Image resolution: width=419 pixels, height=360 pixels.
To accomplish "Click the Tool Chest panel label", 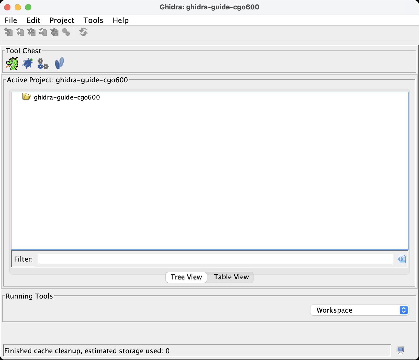I will pyautogui.click(x=23, y=51).
